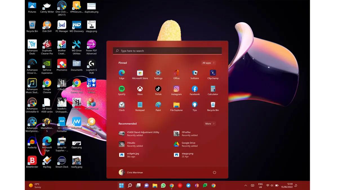Open the Tips pinned app
This screenshot has height=190, width=338.
195,107
